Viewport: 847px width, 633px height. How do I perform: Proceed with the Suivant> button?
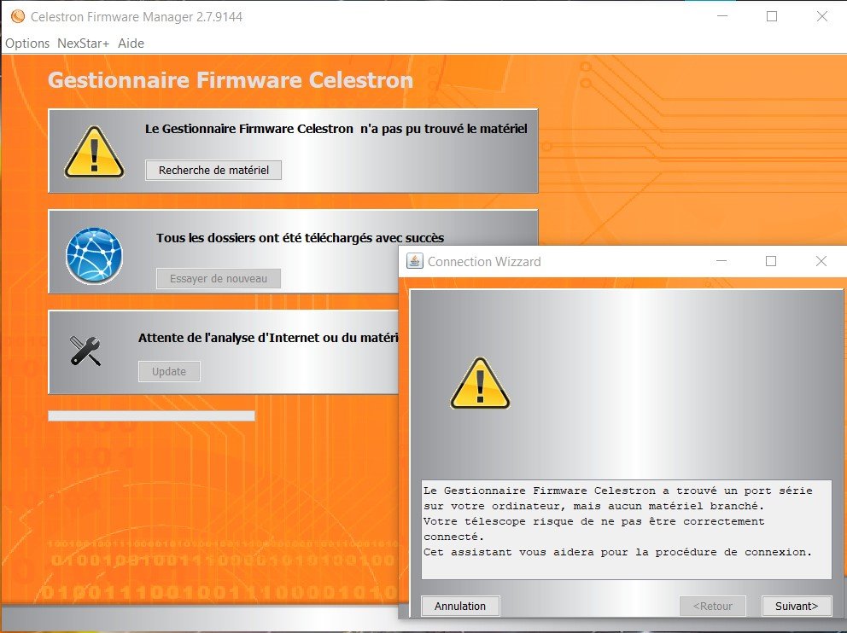point(796,606)
